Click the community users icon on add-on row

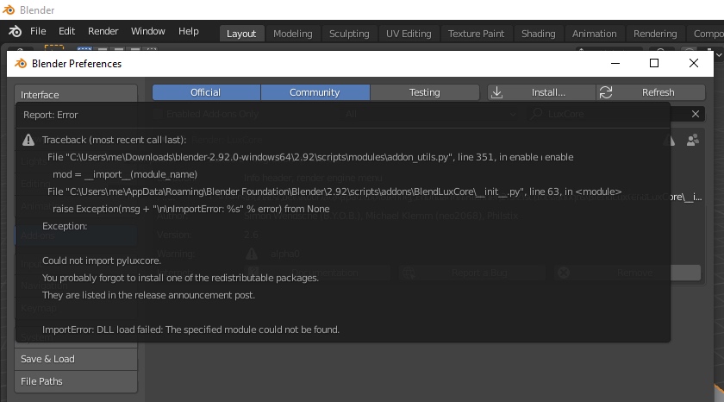pyautogui.click(x=693, y=140)
